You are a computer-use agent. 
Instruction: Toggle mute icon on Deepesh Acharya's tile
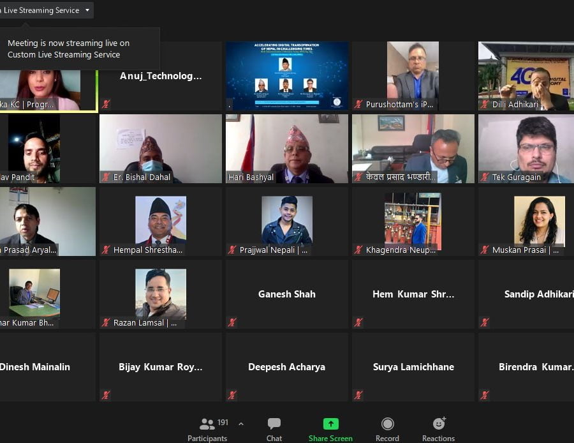pyautogui.click(x=232, y=395)
